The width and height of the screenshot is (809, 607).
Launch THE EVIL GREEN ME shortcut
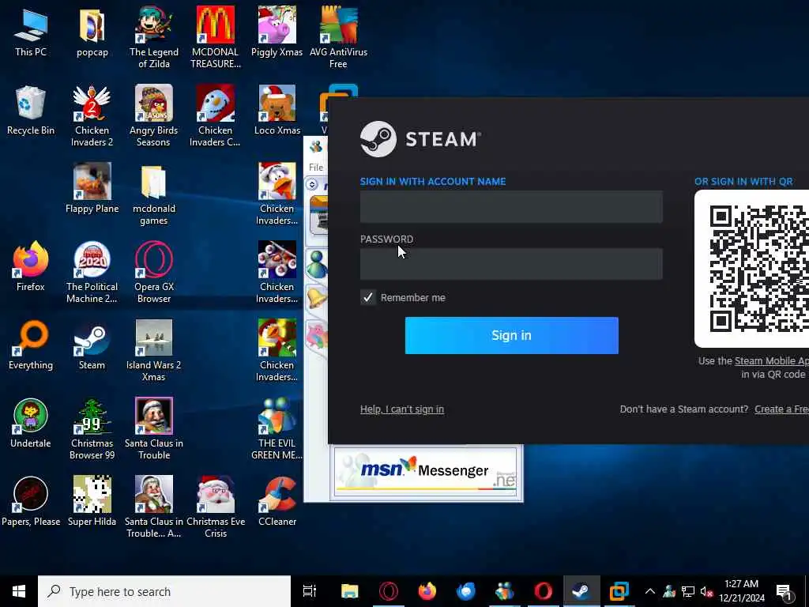[277, 429]
